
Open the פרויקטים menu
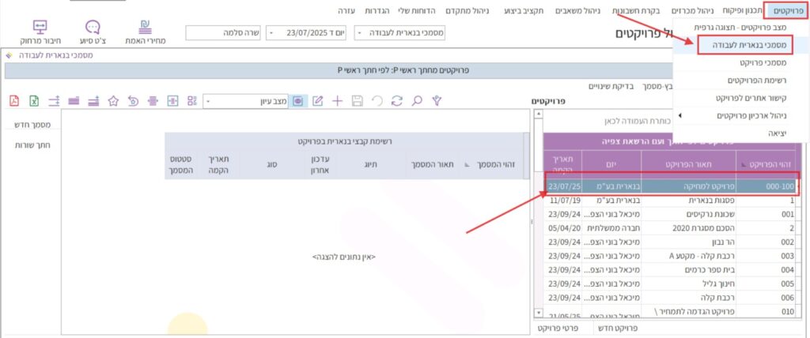click(788, 12)
